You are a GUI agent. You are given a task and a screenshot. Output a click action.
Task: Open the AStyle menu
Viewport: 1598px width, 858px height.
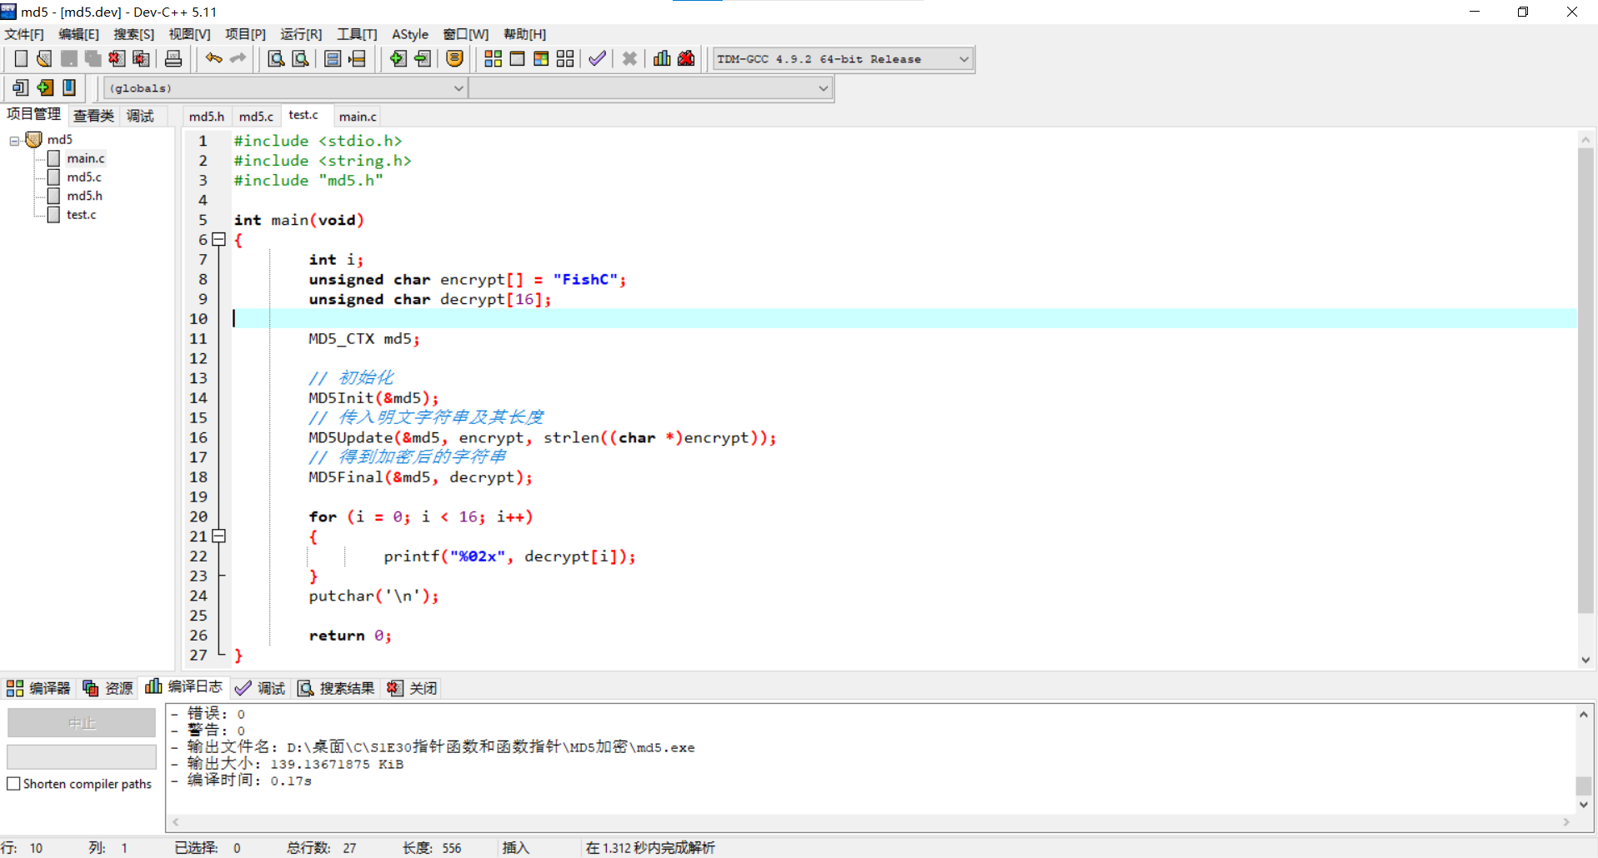410,34
